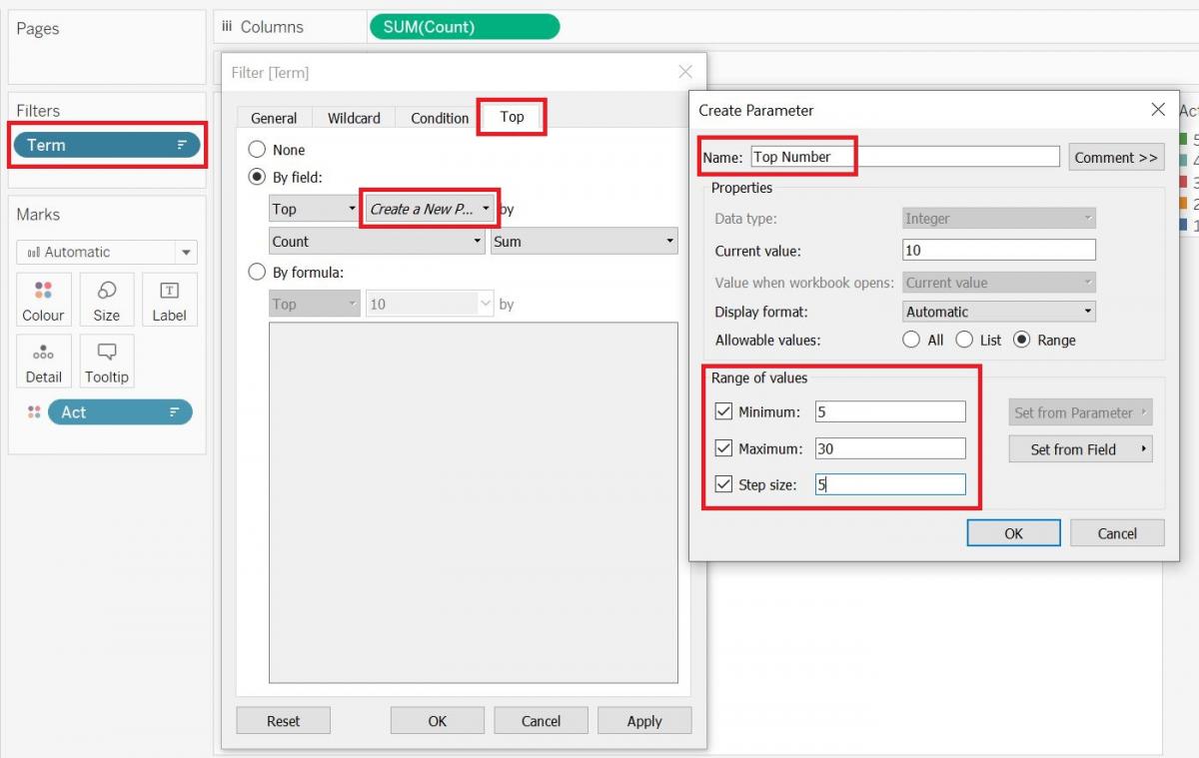Open the Automatic mark type dropdown
The width and height of the screenshot is (1199, 758).
[107, 252]
